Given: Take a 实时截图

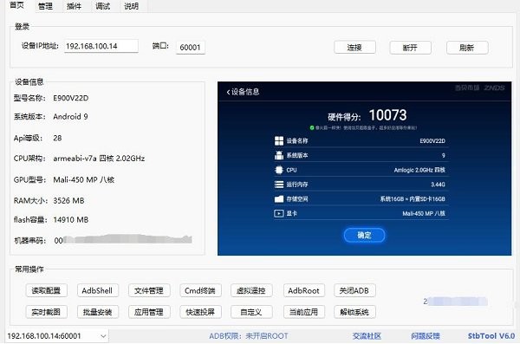Looking at the screenshot, I should [x=47, y=312].
